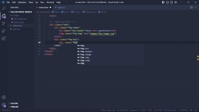The image size is (199, 112).
Task: Switch to the index.html editor tab
Action: point(44,7)
